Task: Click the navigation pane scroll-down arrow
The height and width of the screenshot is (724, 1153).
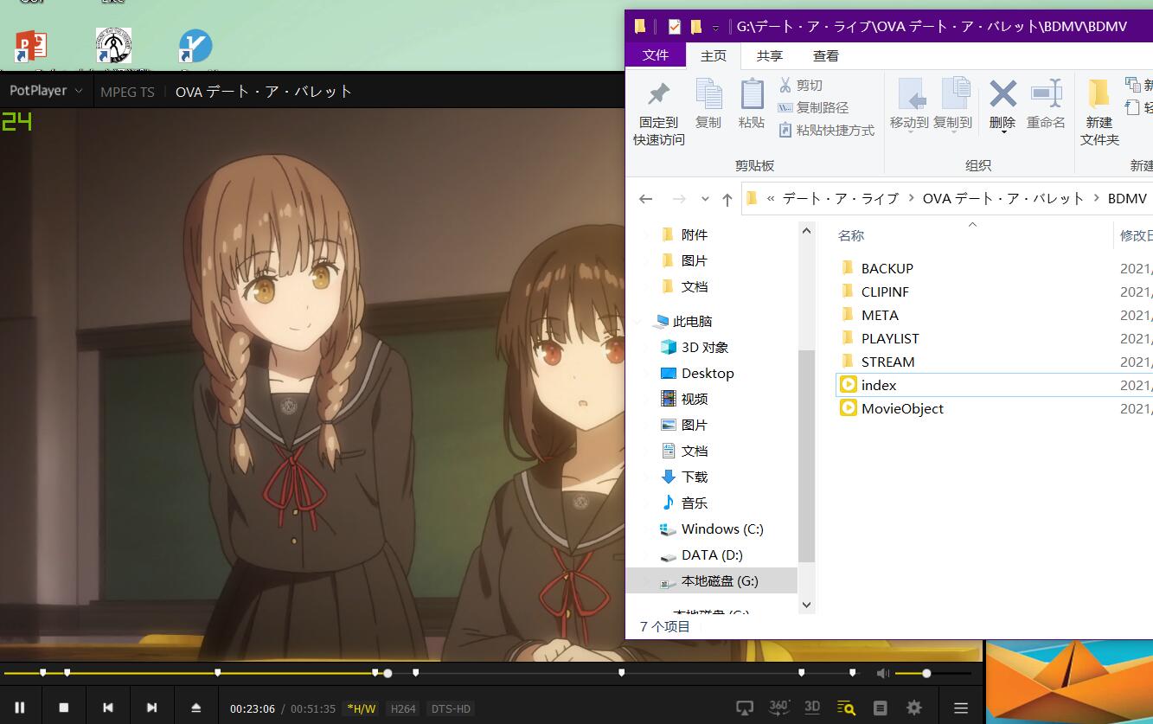Action: 806,605
